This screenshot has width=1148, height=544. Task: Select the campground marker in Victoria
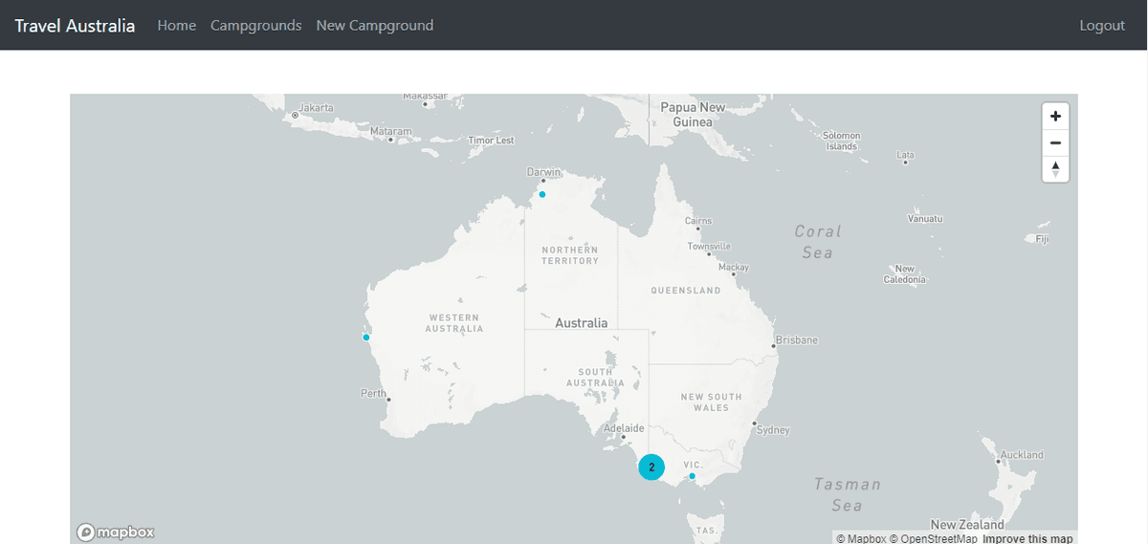click(692, 476)
